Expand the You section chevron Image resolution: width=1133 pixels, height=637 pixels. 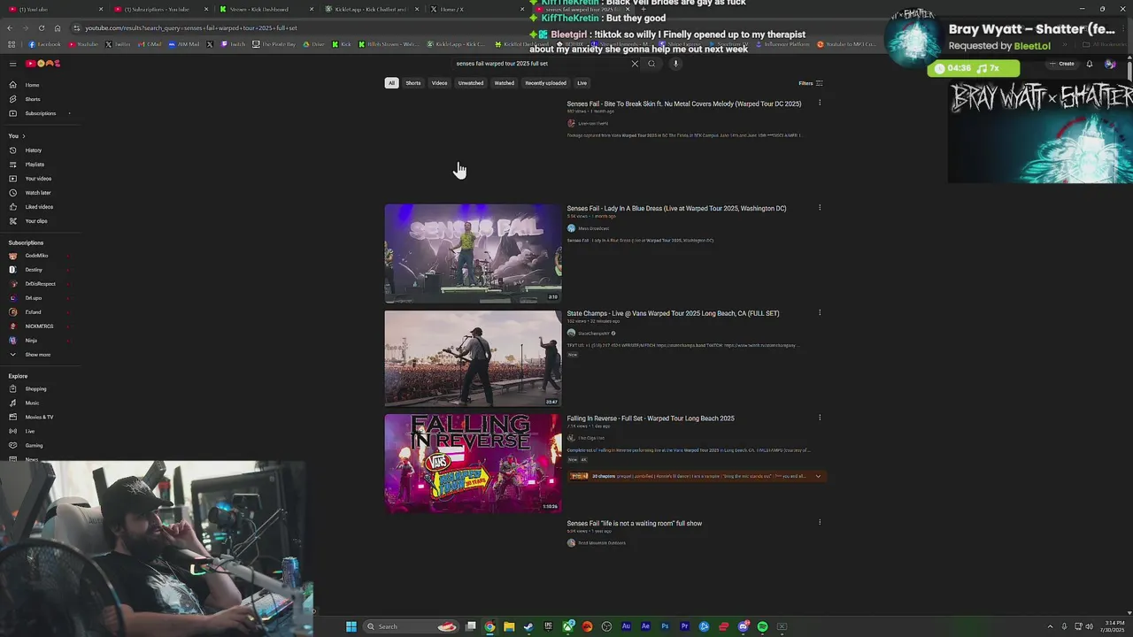pyautogui.click(x=24, y=136)
